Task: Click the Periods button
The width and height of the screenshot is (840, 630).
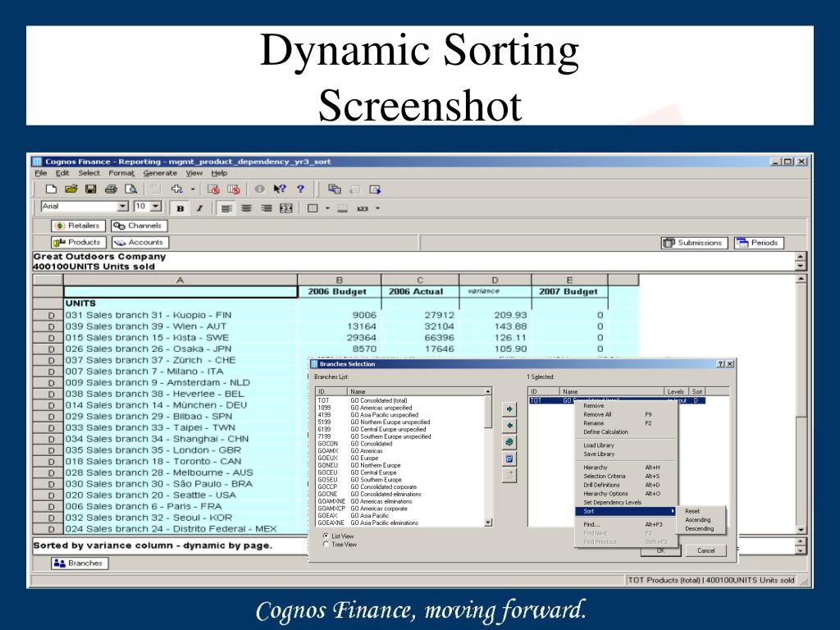Action: [x=758, y=243]
